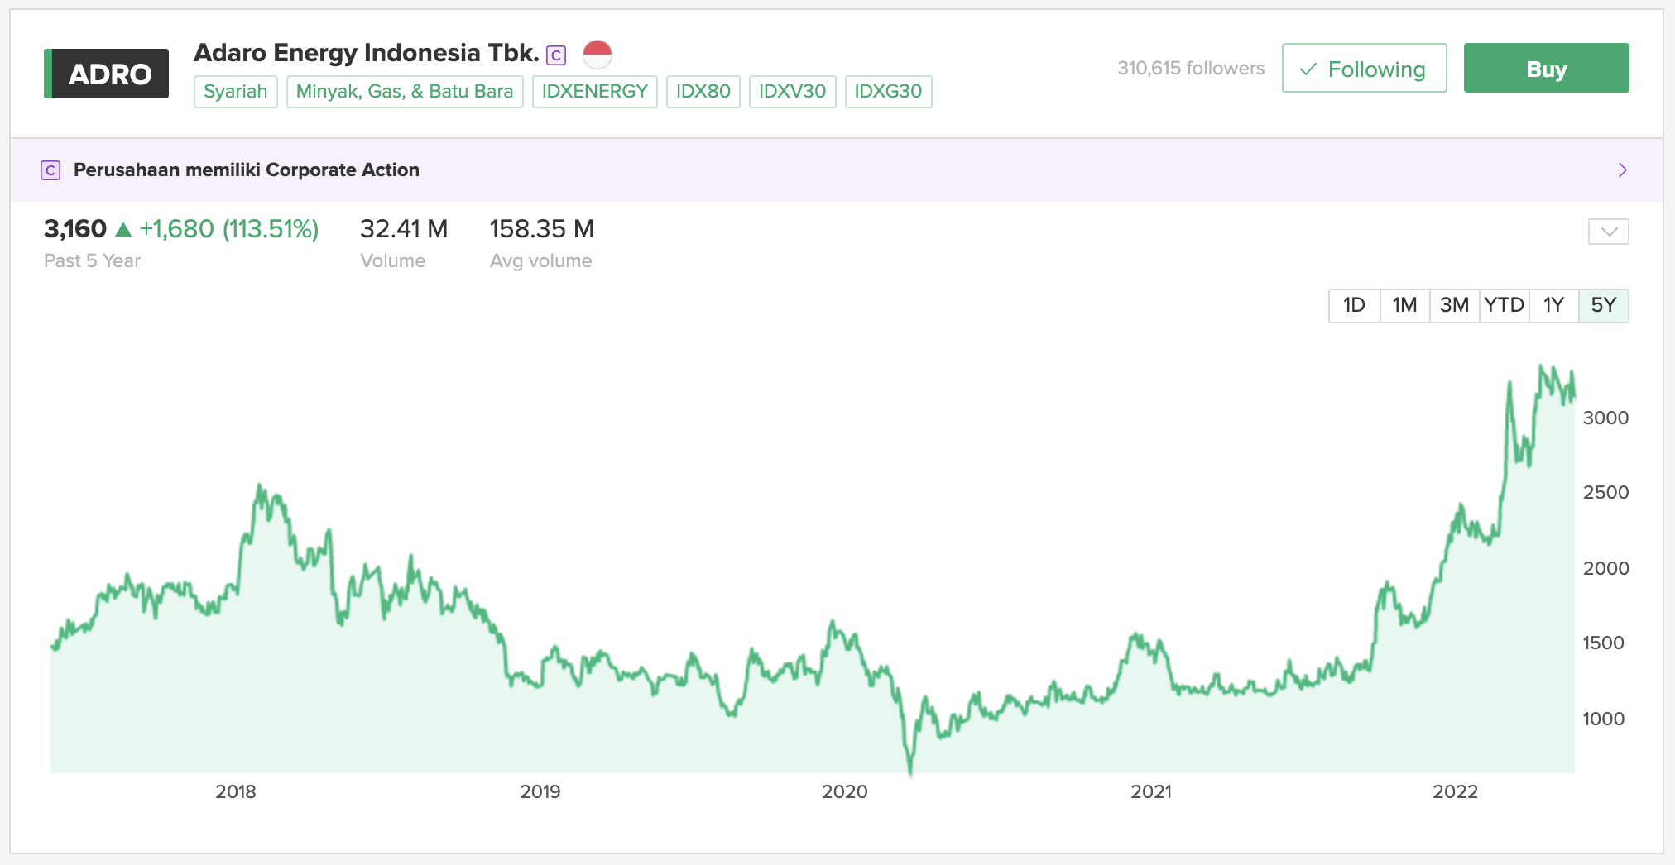Viewport: 1675px width, 865px height.
Task: Click the 2000 price axis label
Action: (x=1605, y=569)
